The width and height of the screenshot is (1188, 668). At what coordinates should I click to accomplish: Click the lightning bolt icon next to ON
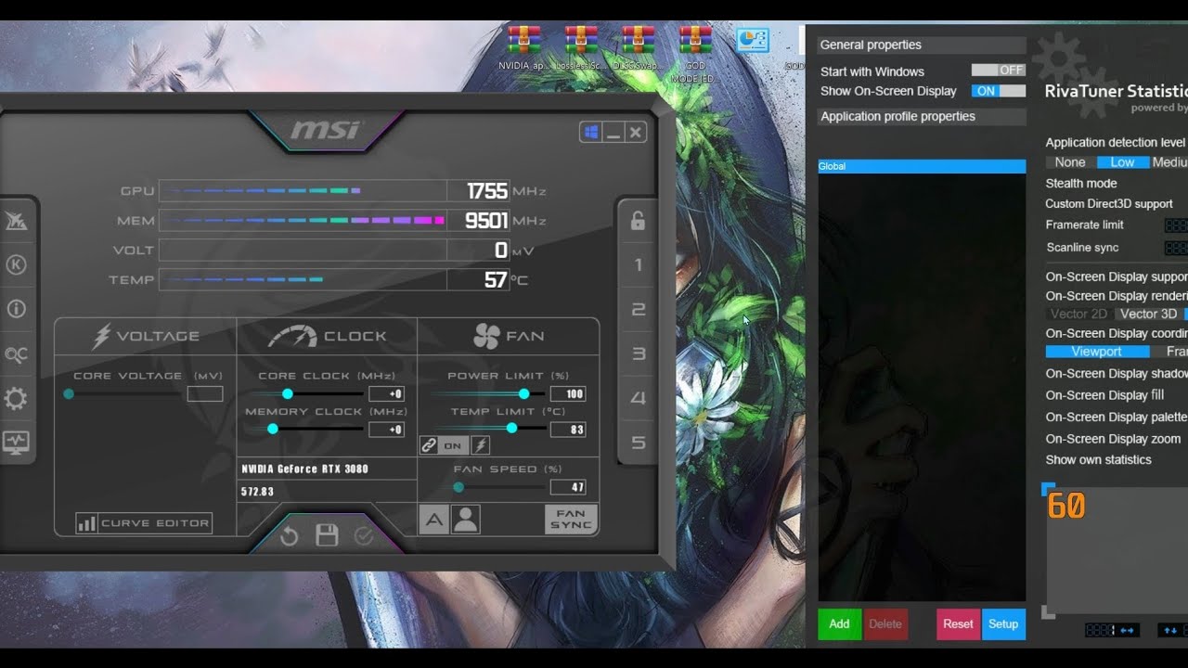tap(480, 445)
